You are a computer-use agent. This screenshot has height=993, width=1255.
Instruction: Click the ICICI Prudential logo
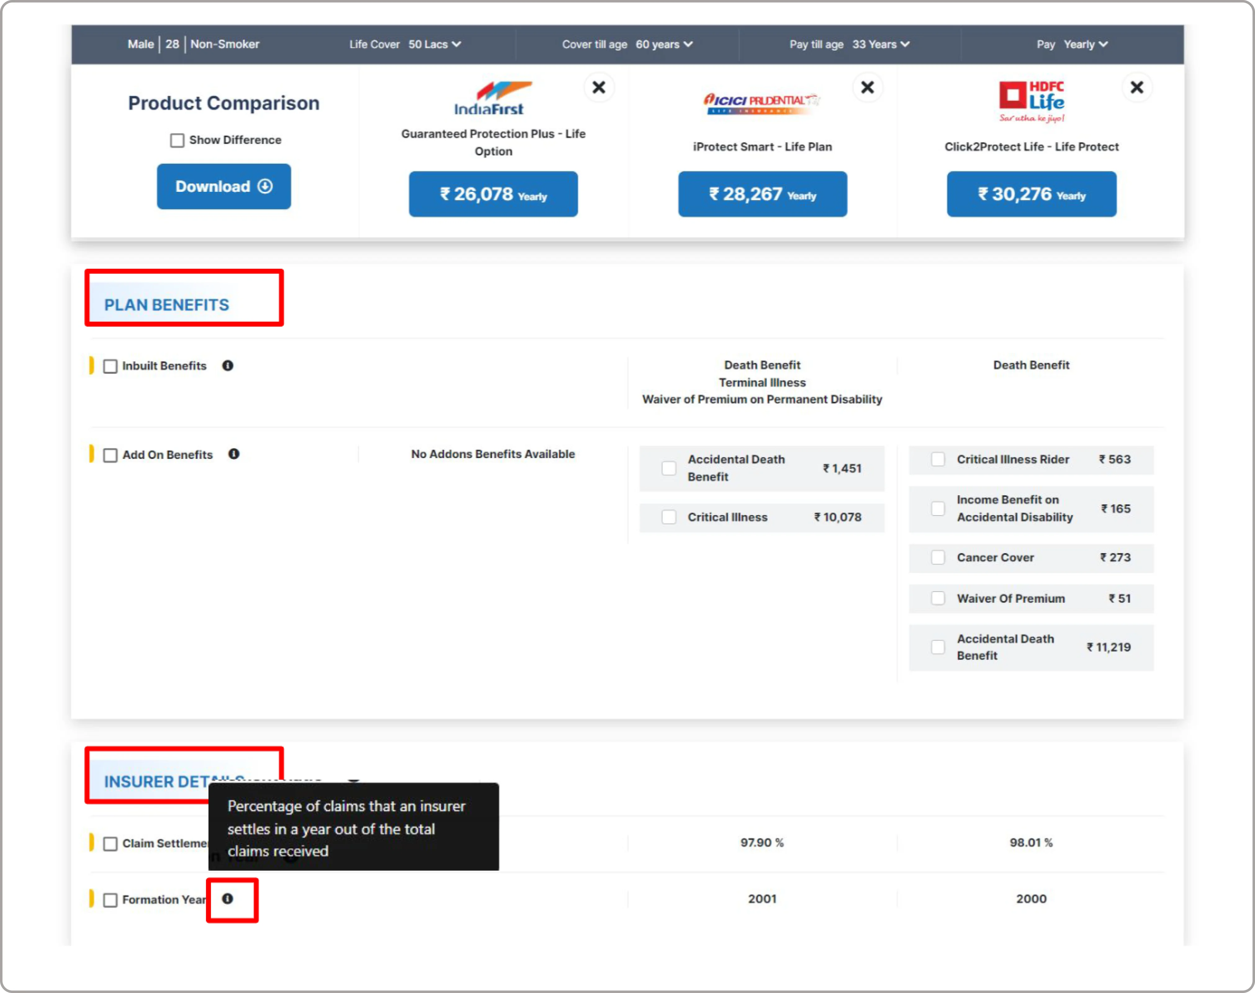[762, 103]
